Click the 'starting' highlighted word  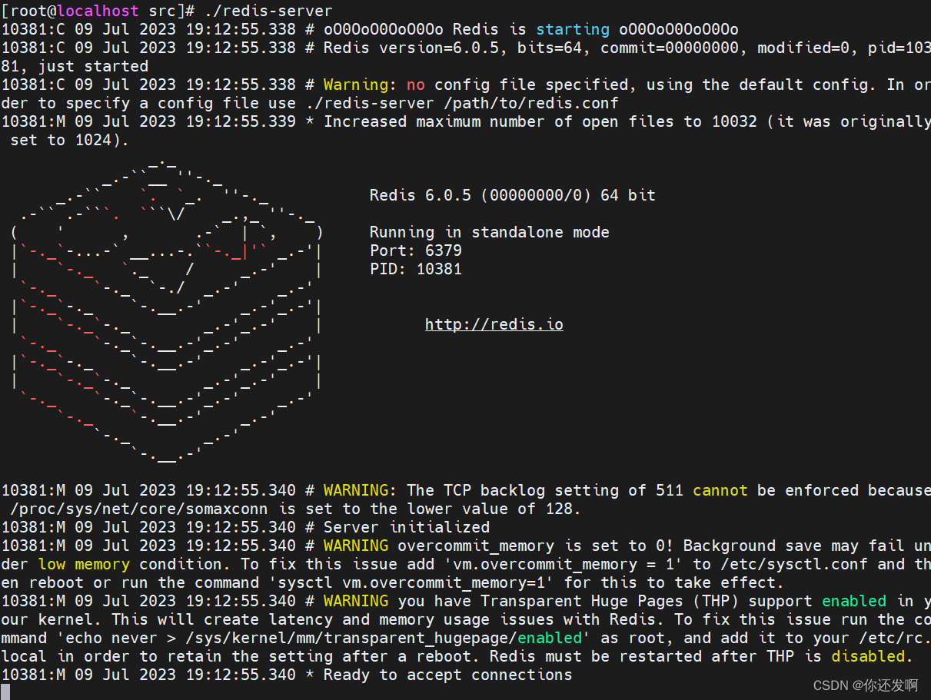572,29
